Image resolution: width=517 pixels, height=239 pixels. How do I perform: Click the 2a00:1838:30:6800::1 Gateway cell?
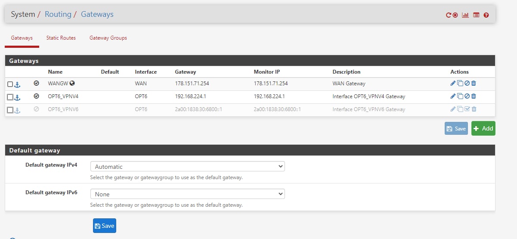coord(198,109)
